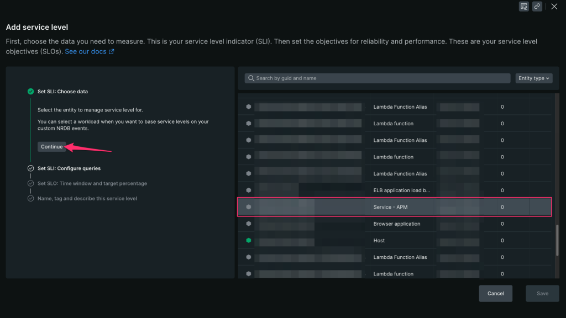Click the Save button

point(542,294)
